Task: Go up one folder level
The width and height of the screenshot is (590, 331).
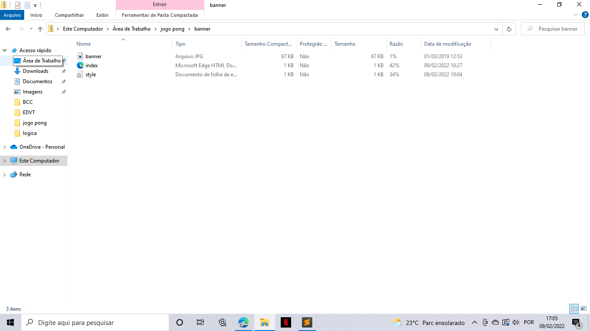Action: point(40,29)
